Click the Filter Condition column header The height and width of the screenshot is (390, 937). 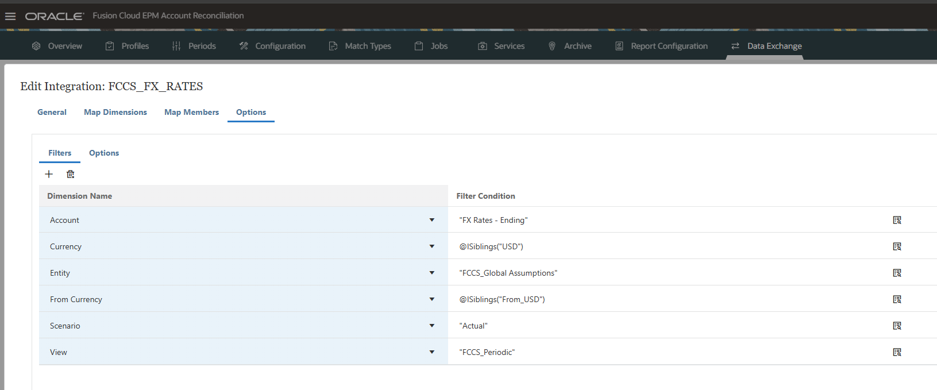click(485, 196)
